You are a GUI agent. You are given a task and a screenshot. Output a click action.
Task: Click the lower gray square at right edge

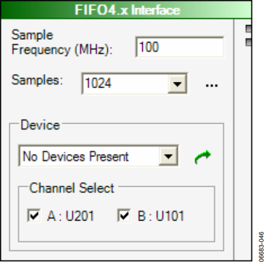click(x=249, y=42)
